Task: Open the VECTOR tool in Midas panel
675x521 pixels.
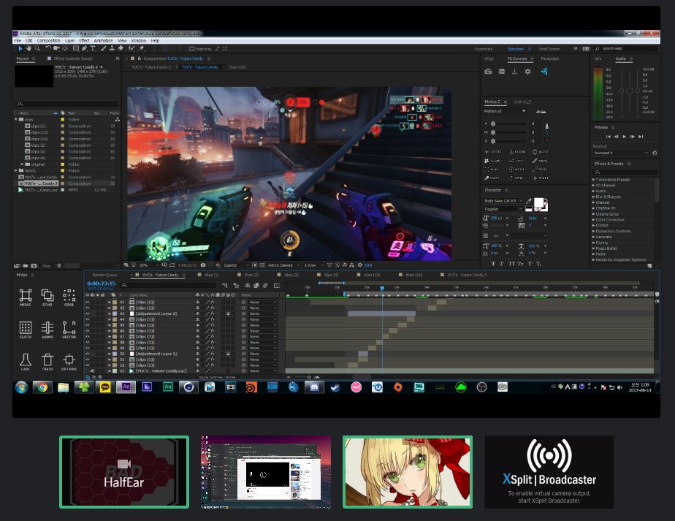Action: 69,330
